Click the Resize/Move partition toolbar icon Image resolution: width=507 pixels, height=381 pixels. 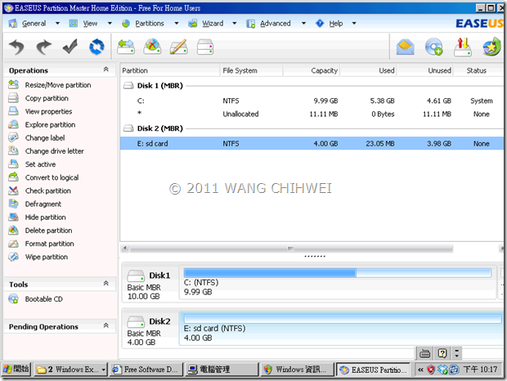click(126, 47)
